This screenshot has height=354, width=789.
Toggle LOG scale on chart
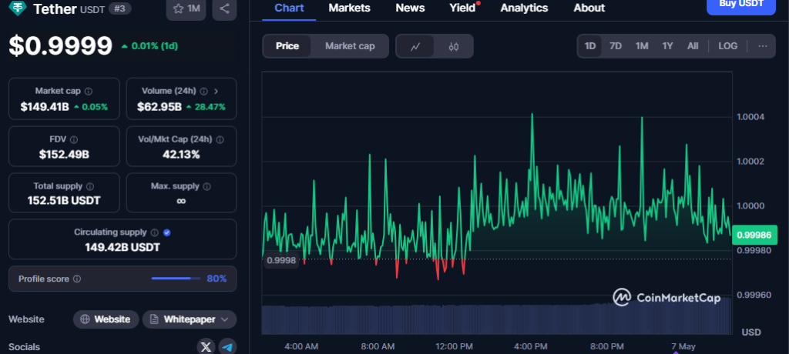pos(727,46)
